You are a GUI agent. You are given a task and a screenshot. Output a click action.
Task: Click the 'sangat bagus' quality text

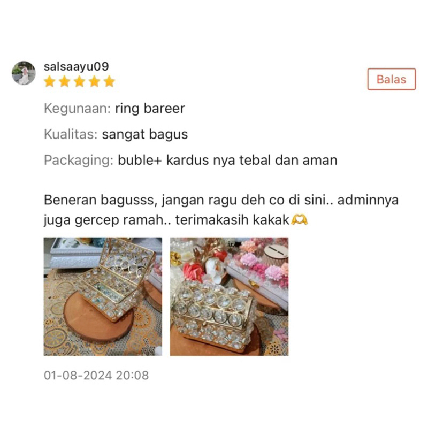coord(145,134)
